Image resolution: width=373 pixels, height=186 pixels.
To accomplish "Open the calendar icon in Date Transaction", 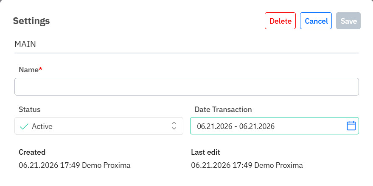I will click(351, 126).
